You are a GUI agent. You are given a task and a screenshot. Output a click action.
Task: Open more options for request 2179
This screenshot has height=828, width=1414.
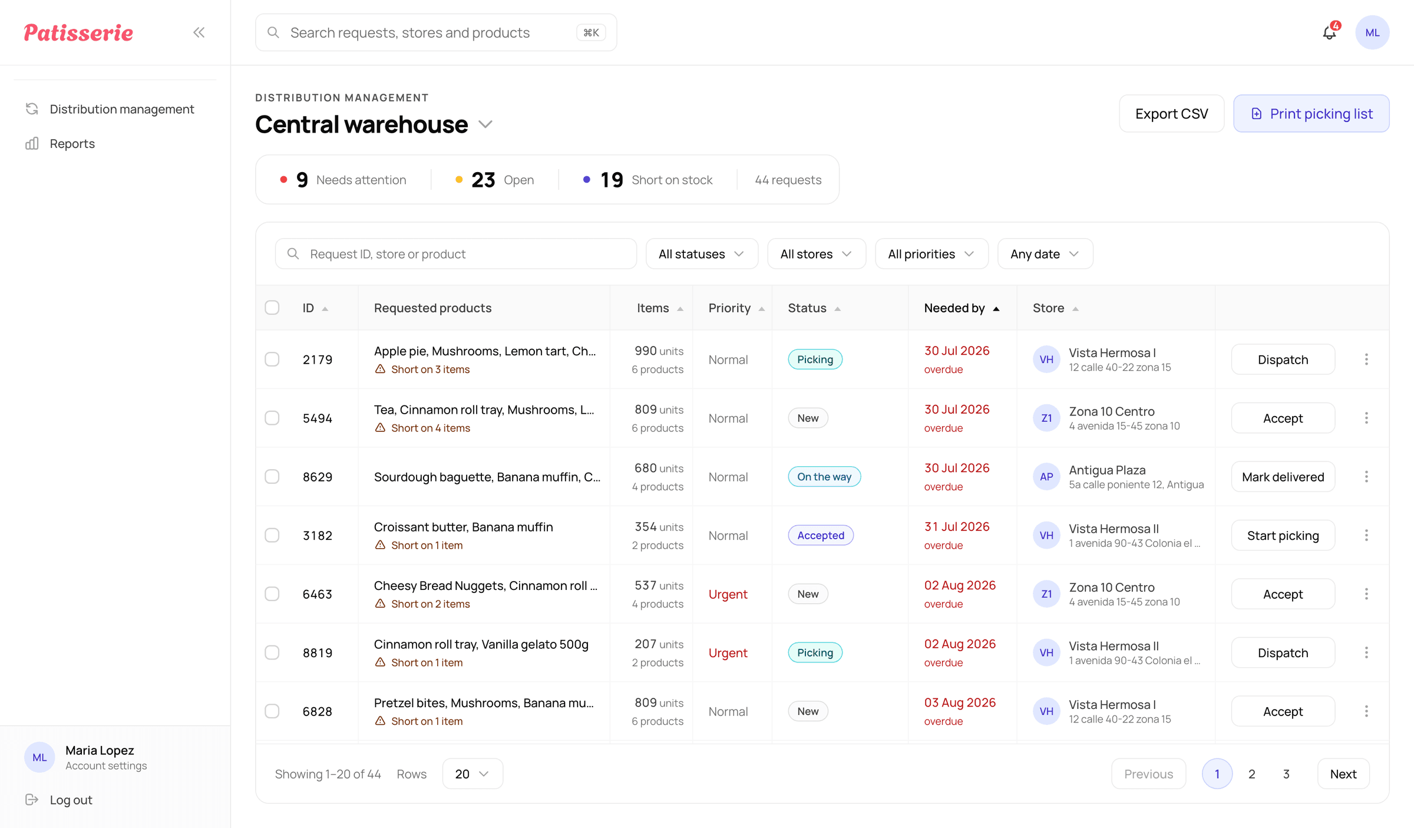coord(1366,359)
